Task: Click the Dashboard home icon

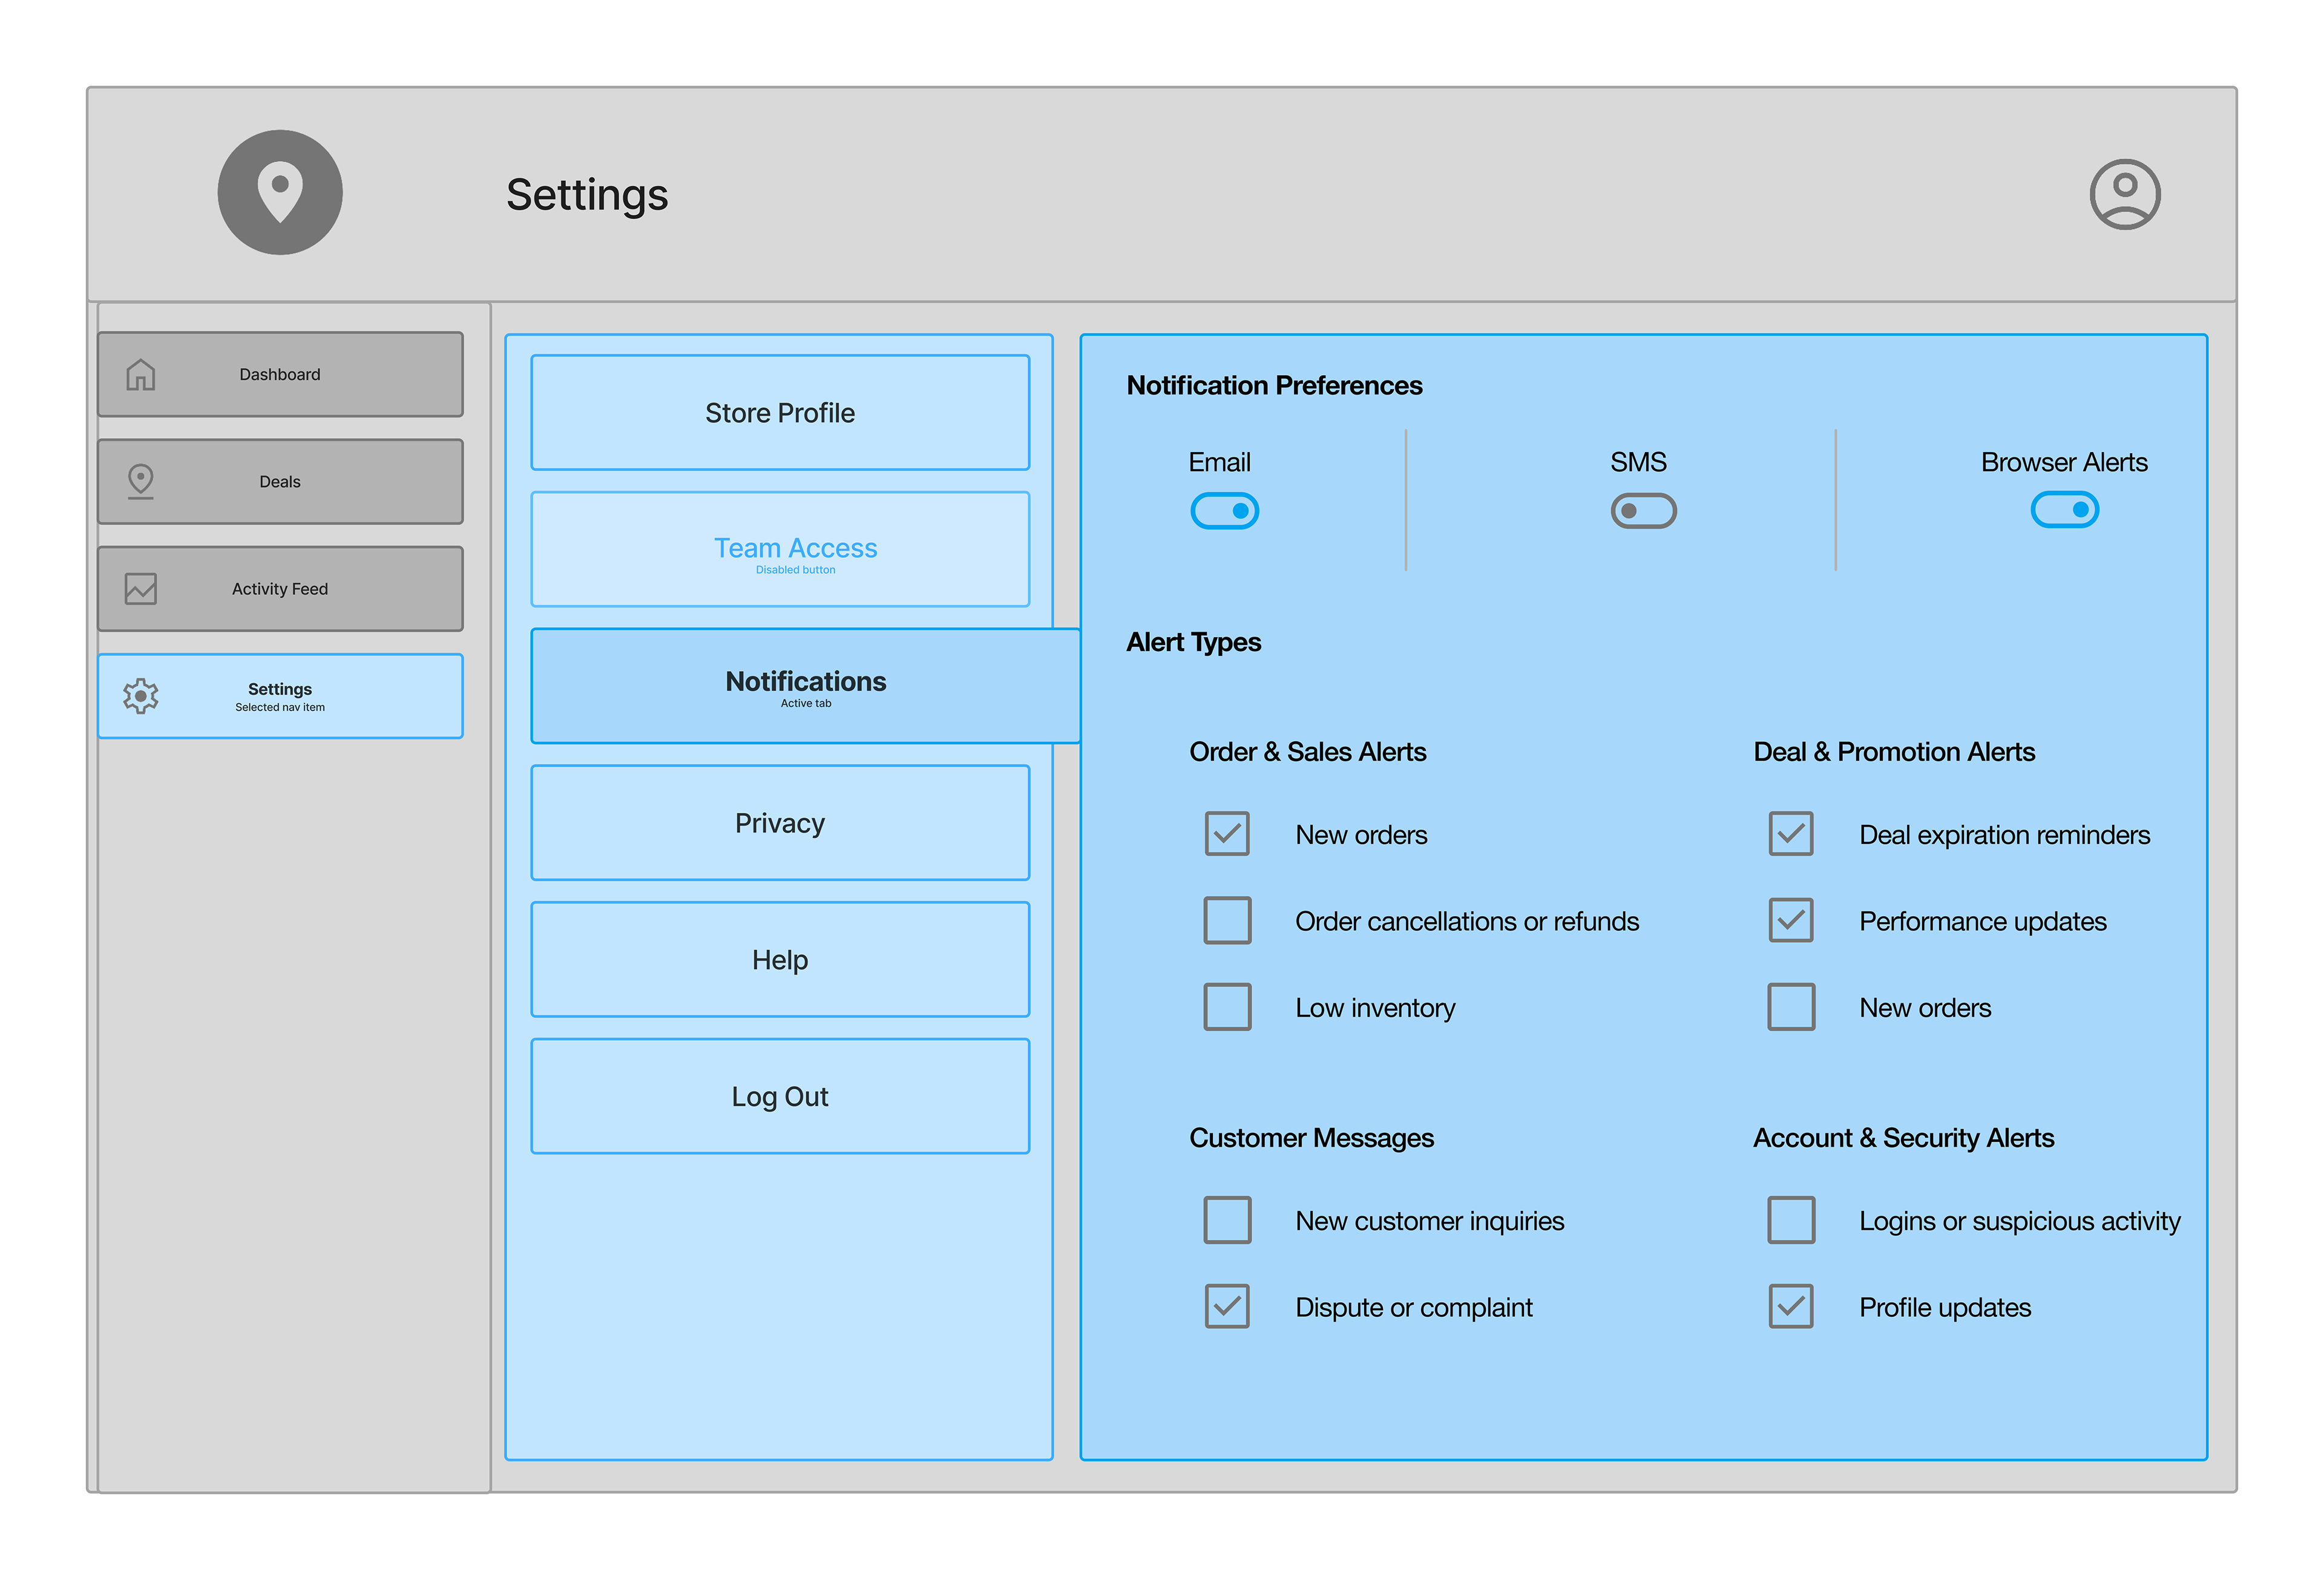Action: (x=141, y=375)
